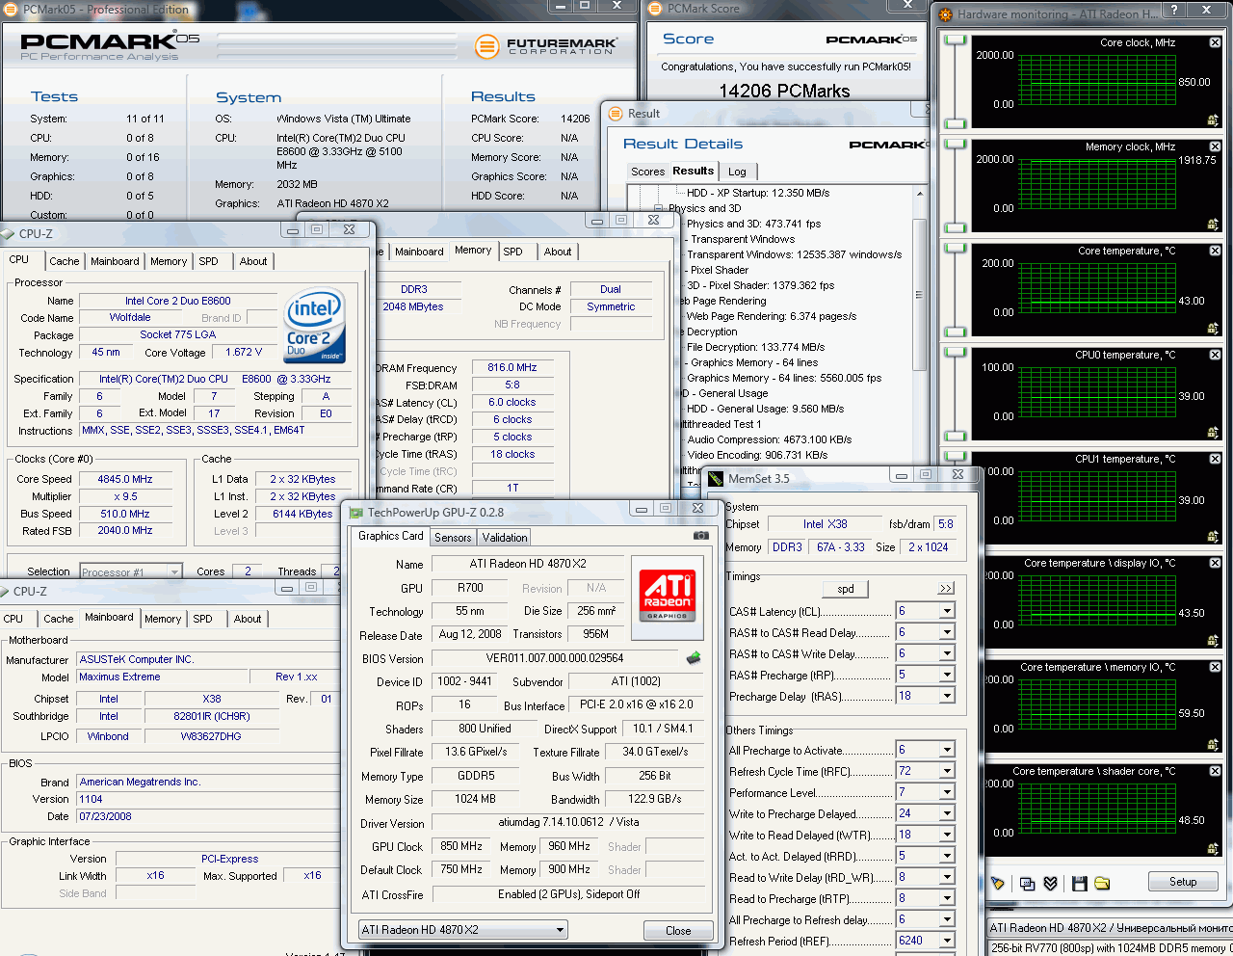Click the Core Speed 4845.0 MHz value
Screen dimensions: 1233x956
(125, 479)
